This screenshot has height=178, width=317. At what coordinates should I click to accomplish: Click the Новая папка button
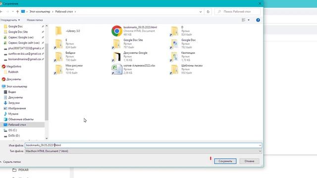click(35, 20)
